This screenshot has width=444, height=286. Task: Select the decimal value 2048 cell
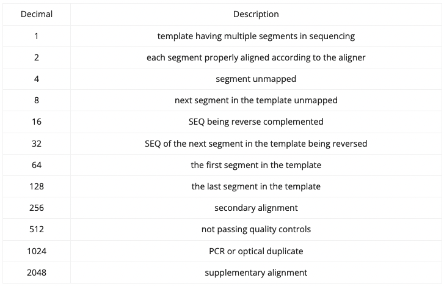(x=36, y=273)
